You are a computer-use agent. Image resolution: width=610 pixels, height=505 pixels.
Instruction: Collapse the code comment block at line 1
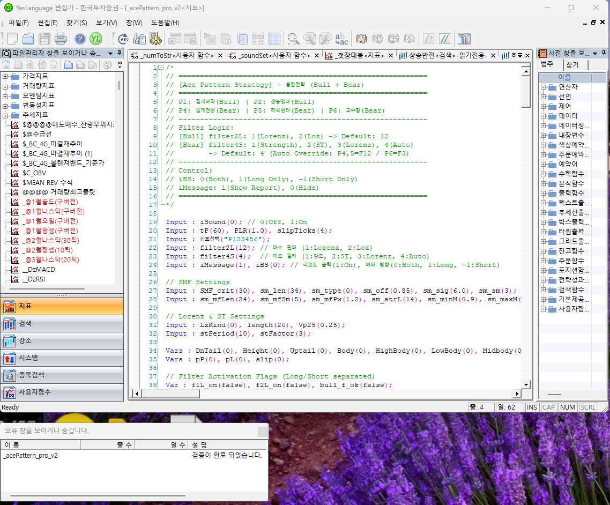[160, 68]
